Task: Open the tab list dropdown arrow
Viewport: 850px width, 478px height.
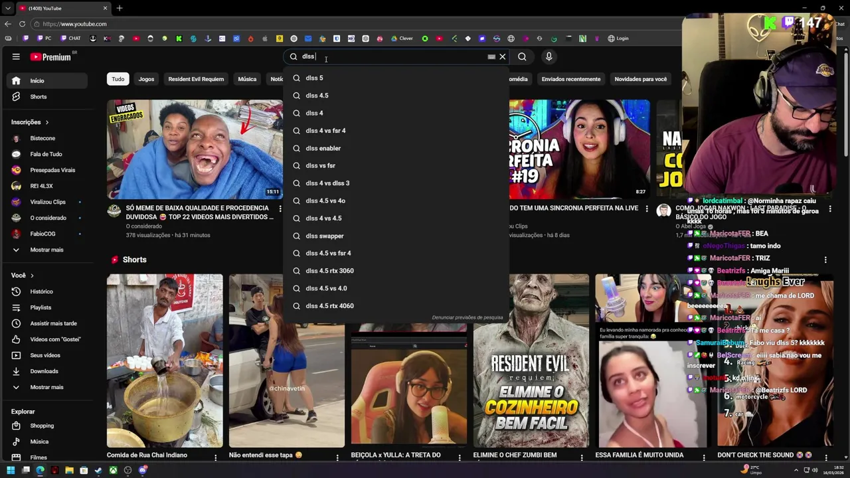Action: [8, 8]
